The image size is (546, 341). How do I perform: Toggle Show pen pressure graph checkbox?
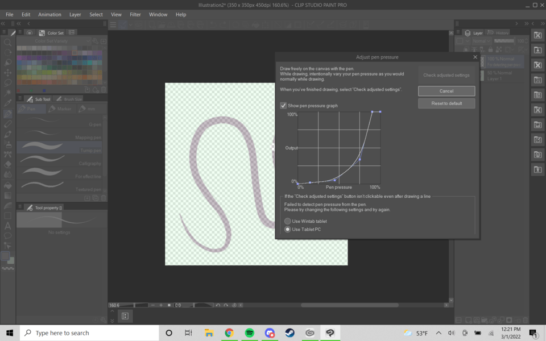(283, 106)
